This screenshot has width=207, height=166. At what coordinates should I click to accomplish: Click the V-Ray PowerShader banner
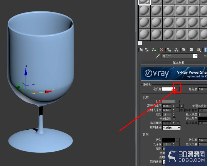coord(174,74)
